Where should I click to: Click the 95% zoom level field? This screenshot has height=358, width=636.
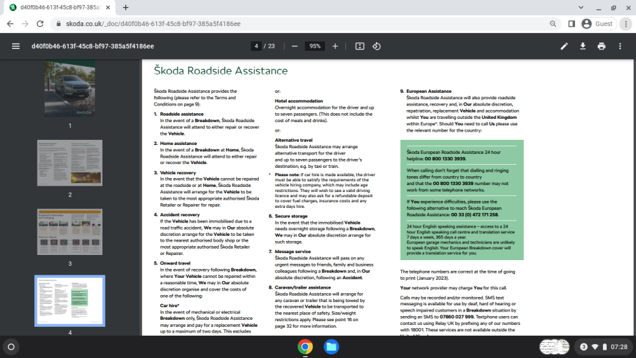pyautogui.click(x=315, y=46)
